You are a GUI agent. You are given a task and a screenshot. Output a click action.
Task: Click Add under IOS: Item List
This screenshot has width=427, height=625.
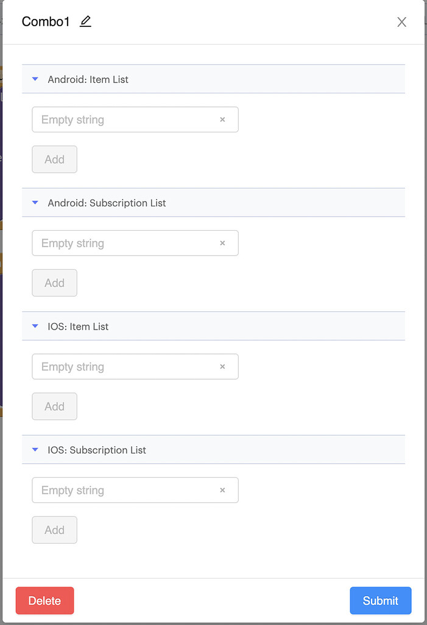point(54,406)
